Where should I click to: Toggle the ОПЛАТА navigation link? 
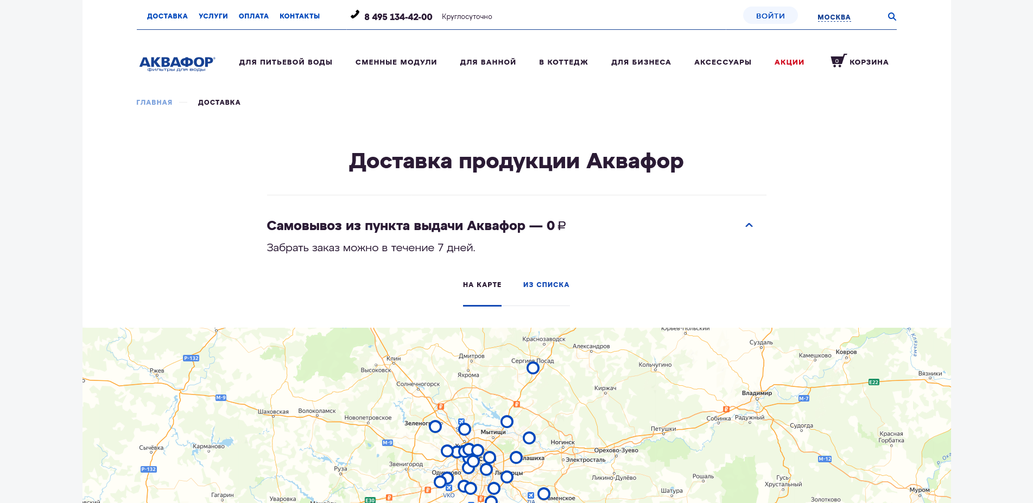point(253,16)
